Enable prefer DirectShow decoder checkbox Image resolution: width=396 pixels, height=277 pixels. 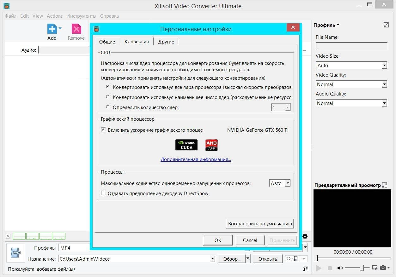(103, 193)
